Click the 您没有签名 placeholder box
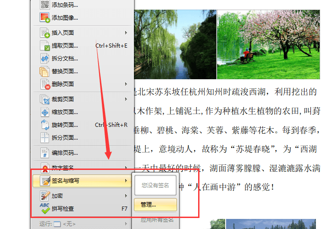321x229 pixels. (155, 185)
